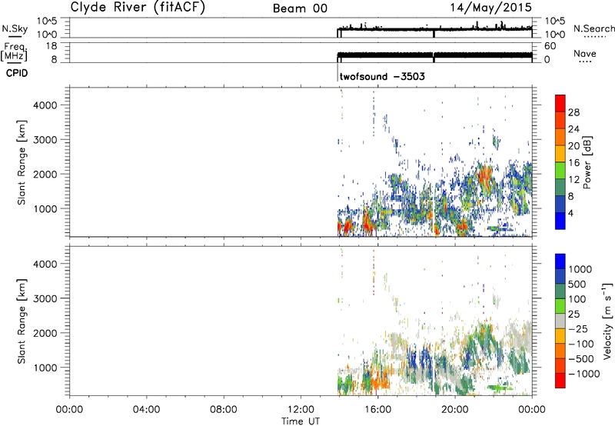Click the noise trace in top panel
Screen dimensions: 615x426
[x=434, y=28]
